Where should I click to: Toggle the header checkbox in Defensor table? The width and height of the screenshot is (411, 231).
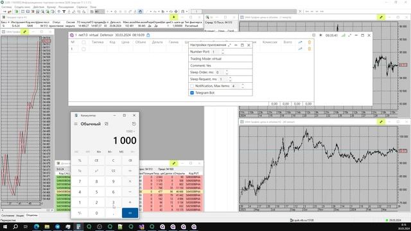tap(83, 42)
